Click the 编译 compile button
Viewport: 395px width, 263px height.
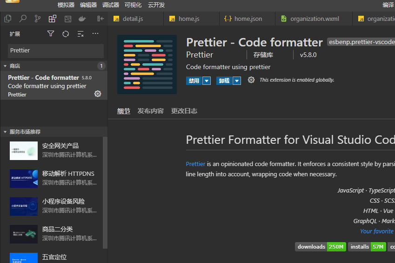(388, 5)
